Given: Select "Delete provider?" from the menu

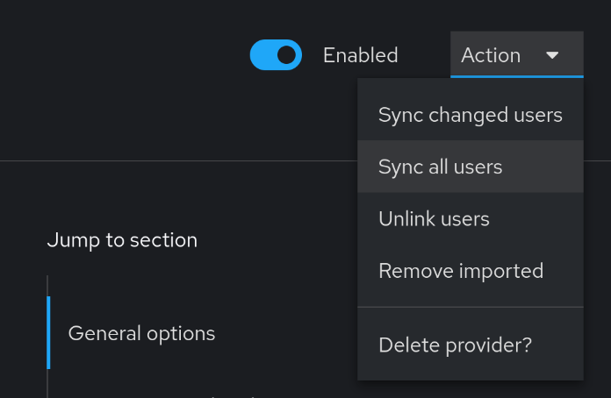Looking at the screenshot, I should (455, 345).
